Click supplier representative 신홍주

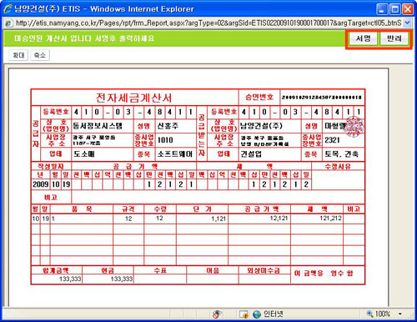pos(168,126)
